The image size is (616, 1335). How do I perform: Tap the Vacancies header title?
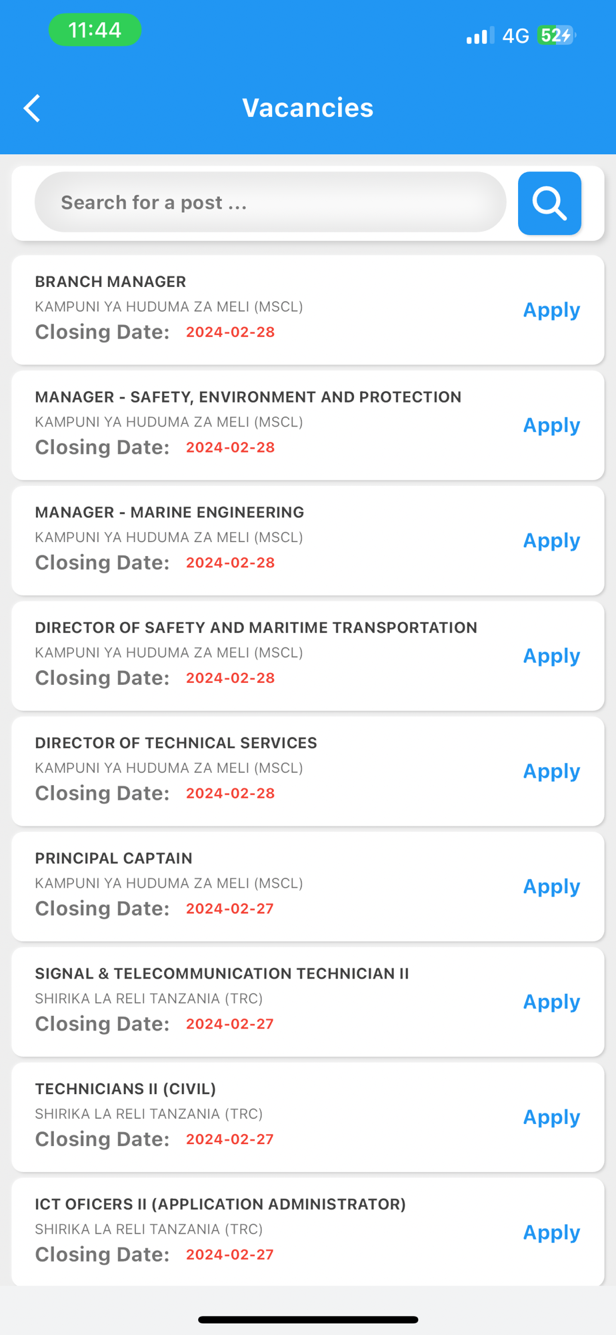point(307,108)
